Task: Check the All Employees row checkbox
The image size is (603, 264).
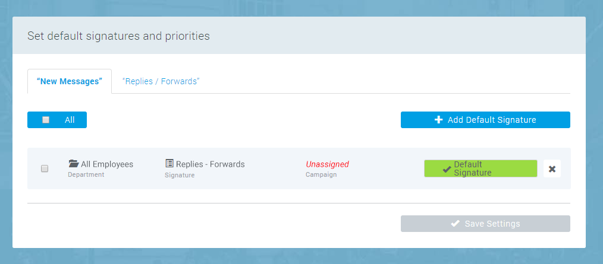Action: (x=45, y=169)
